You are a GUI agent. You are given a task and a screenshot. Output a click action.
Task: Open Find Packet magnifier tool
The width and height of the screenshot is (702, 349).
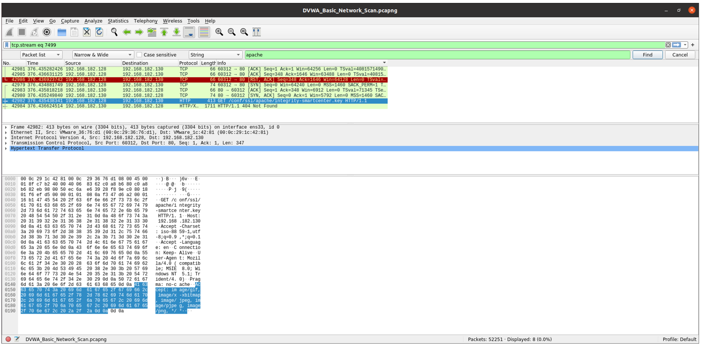click(114, 32)
